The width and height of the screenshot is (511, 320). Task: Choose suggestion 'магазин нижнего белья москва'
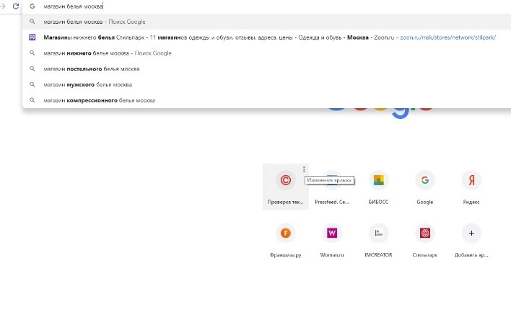266,53
